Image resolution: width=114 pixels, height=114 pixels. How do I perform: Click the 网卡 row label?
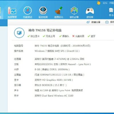coord(16,95)
